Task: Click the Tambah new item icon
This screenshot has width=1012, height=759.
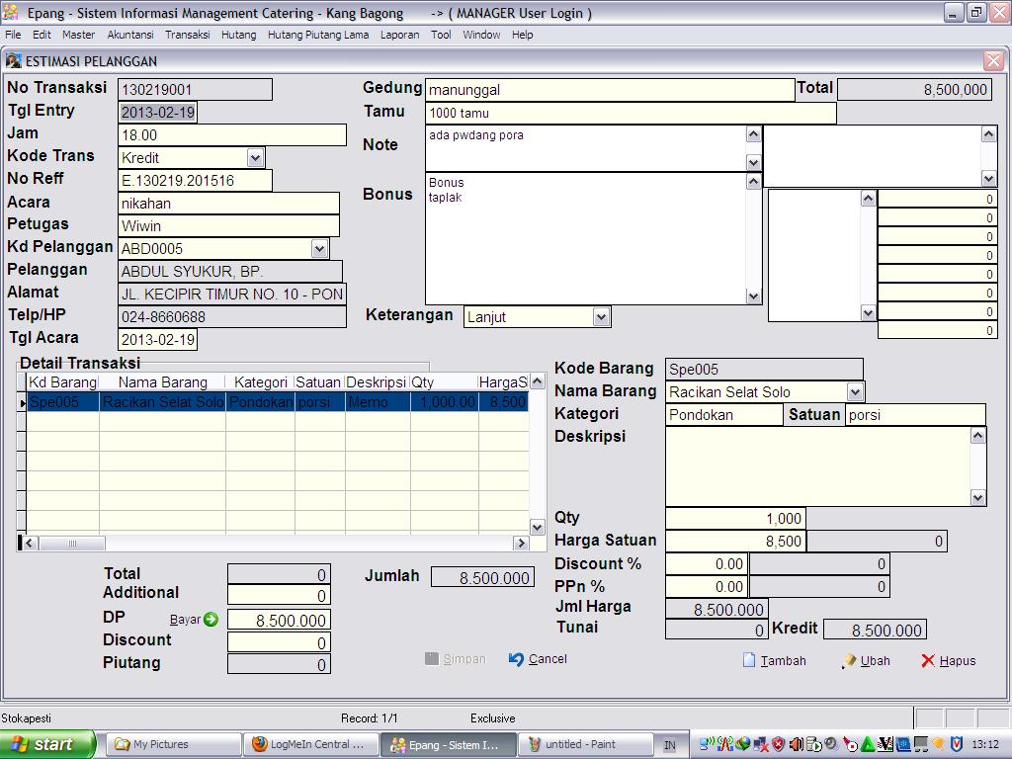Action: point(749,660)
